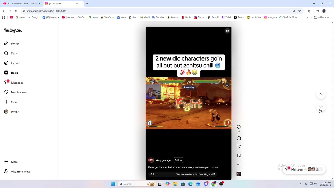Install the Instagram app from the address bar
Image resolution: width=334 pixels, height=188 pixels.
point(294,11)
